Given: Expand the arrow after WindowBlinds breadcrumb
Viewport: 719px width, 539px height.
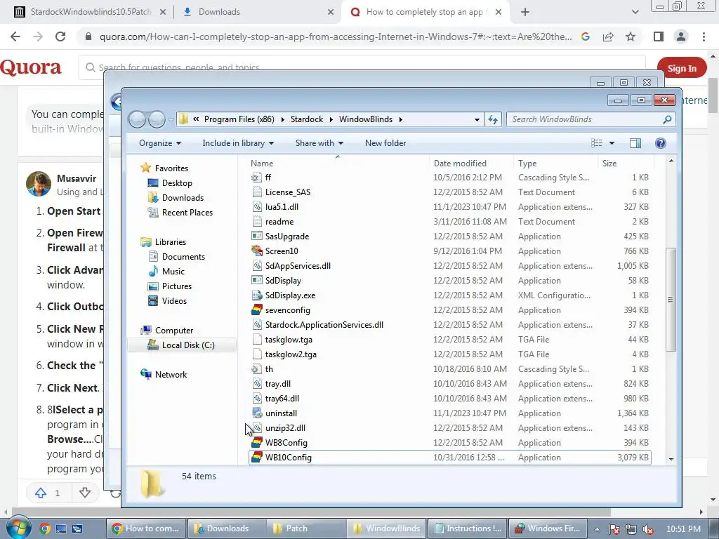Looking at the screenshot, I should tap(401, 119).
